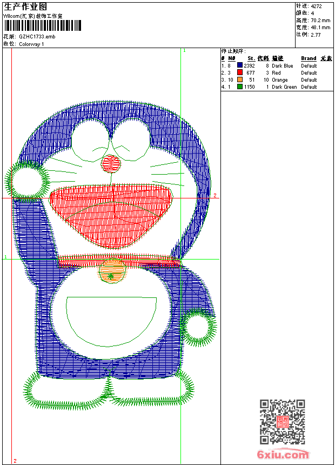
Task: Click Default brand in the Dark Blue row
Action: pyautogui.click(x=309, y=66)
